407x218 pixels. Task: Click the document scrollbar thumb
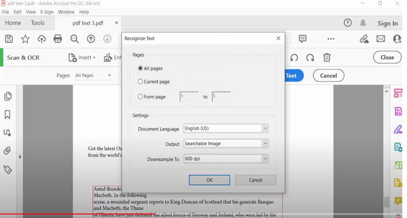click(387, 202)
